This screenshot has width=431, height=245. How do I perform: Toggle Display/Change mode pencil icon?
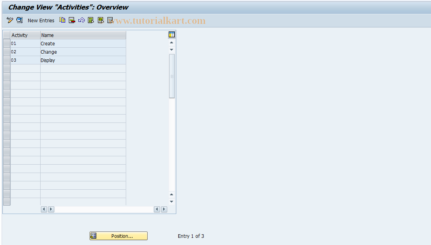coord(10,20)
